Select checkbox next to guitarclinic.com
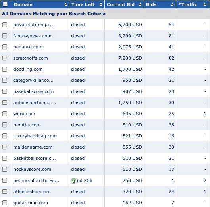 coord(5,203)
